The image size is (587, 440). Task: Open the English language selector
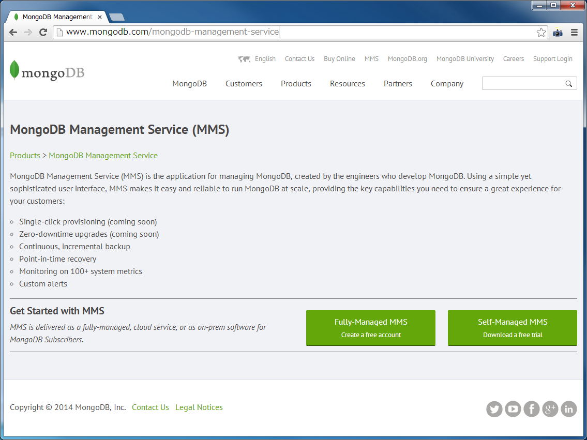coord(265,59)
